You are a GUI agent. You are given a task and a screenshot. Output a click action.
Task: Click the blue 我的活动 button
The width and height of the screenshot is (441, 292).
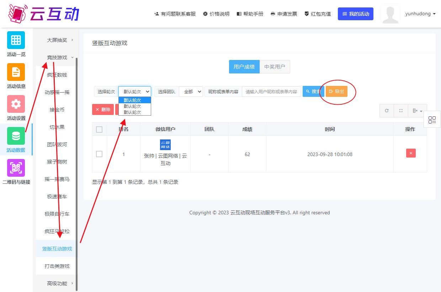pos(355,14)
